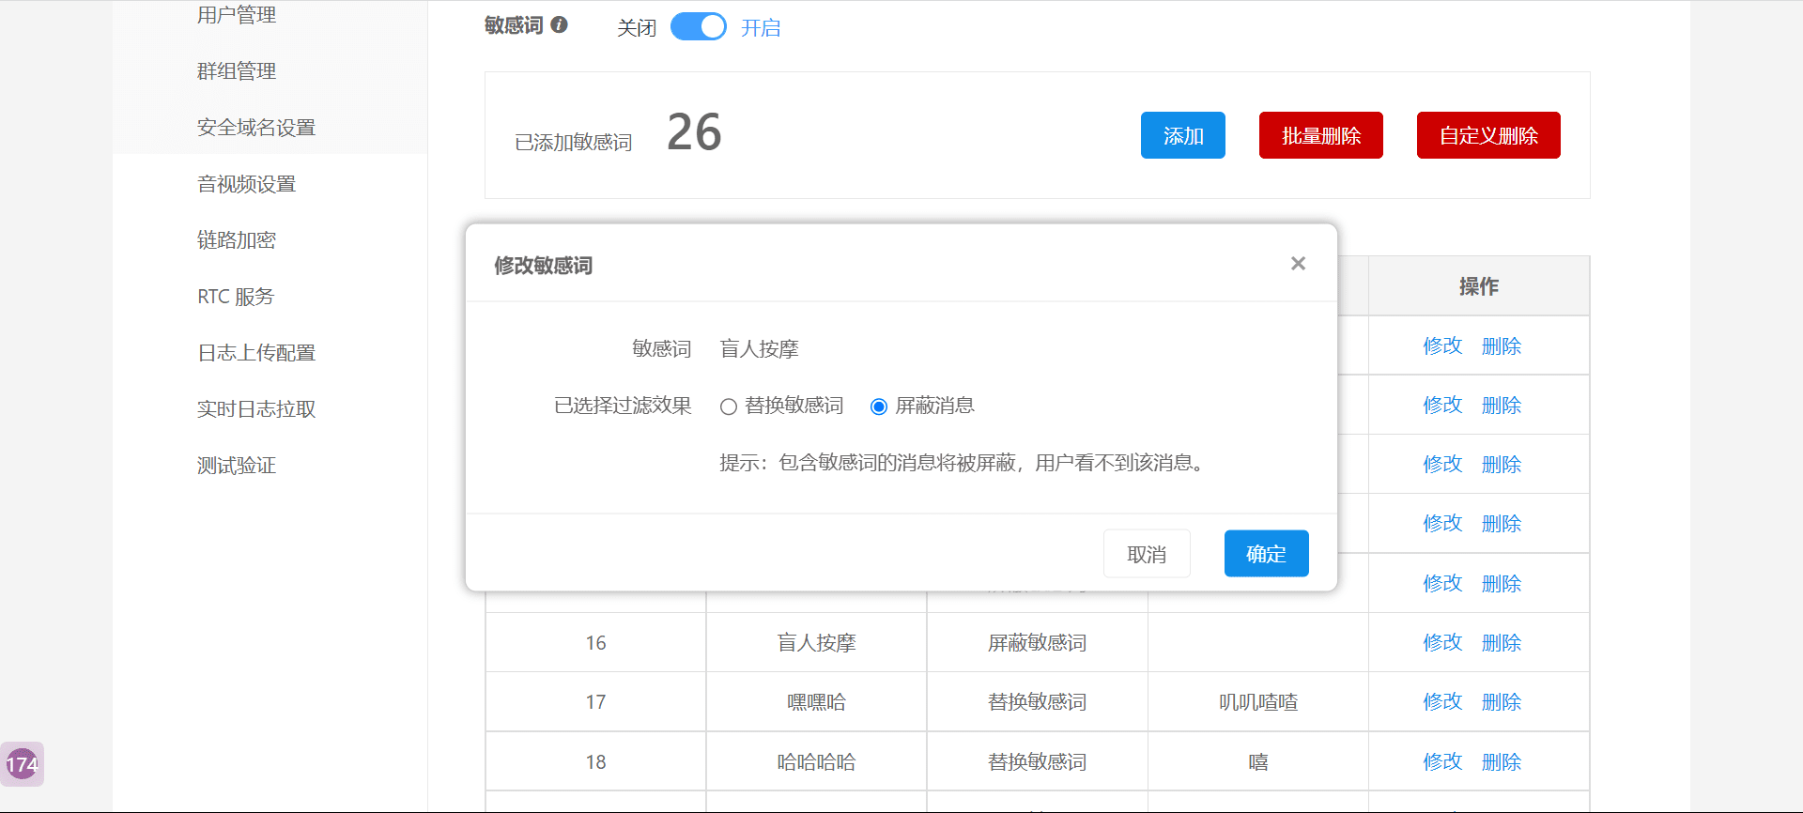Toggle the 敏感词 on/off switch
The width and height of the screenshot is (1803, 813).
tap(699, 26)
